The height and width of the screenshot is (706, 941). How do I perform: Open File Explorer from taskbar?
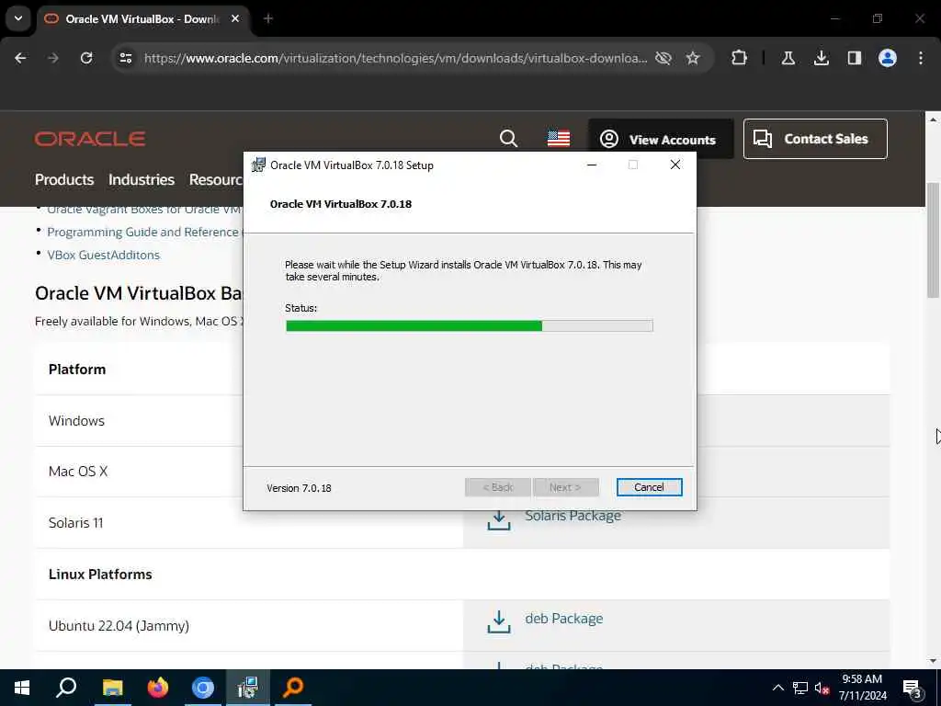[x=112, y=688]
